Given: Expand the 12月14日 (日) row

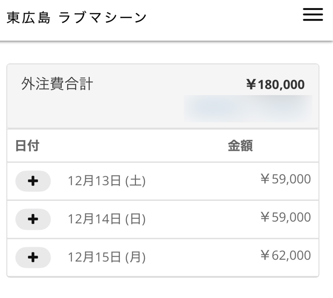Looking at the screenshot, I should pos(33,219).
